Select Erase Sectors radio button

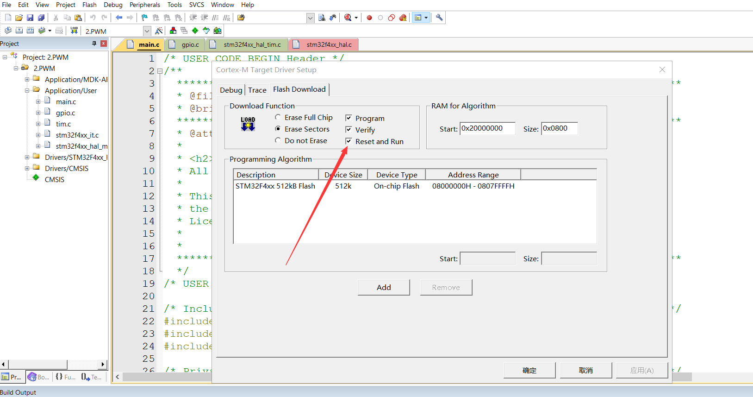tap(278, 129)
